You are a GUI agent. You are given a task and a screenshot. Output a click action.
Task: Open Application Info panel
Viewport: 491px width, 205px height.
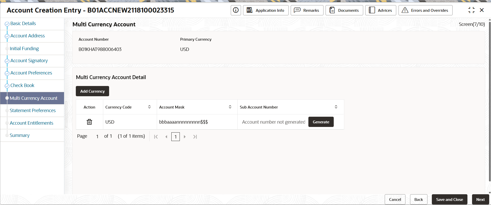point(266,10)
